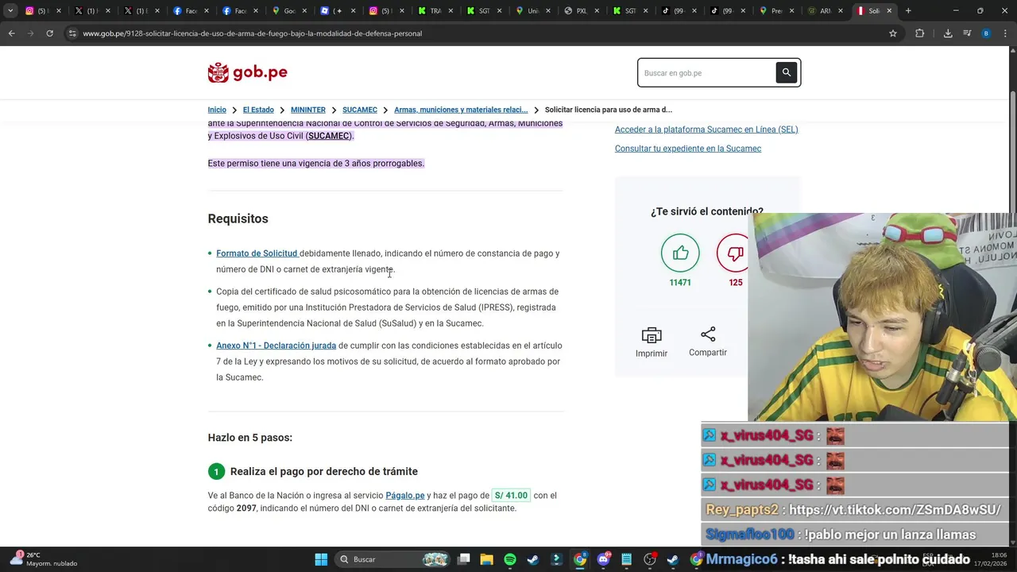
Task: Click the thumbs down icon
Action: (x=735, y=253)
